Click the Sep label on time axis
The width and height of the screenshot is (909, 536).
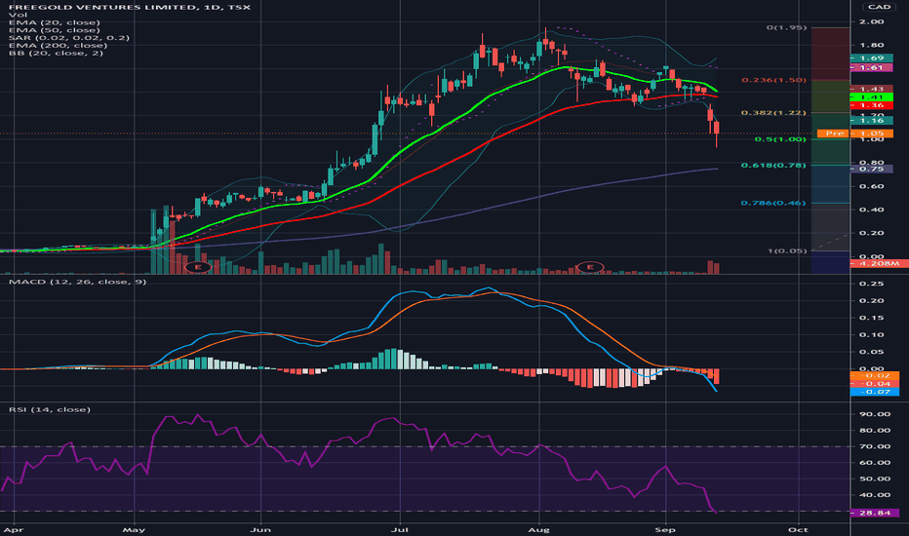[x=665, y=530]
